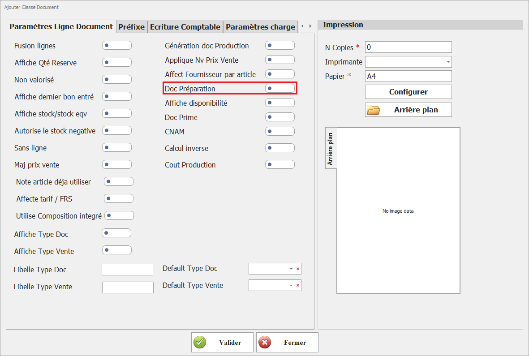Click the green checkmark Valider icon
This screenshot has height=356, width=529.
pos(200,343)
